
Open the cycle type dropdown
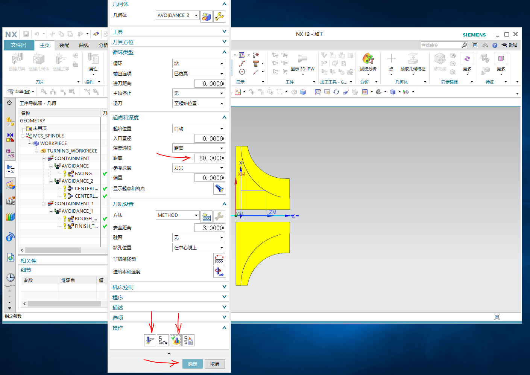(199, 64)
